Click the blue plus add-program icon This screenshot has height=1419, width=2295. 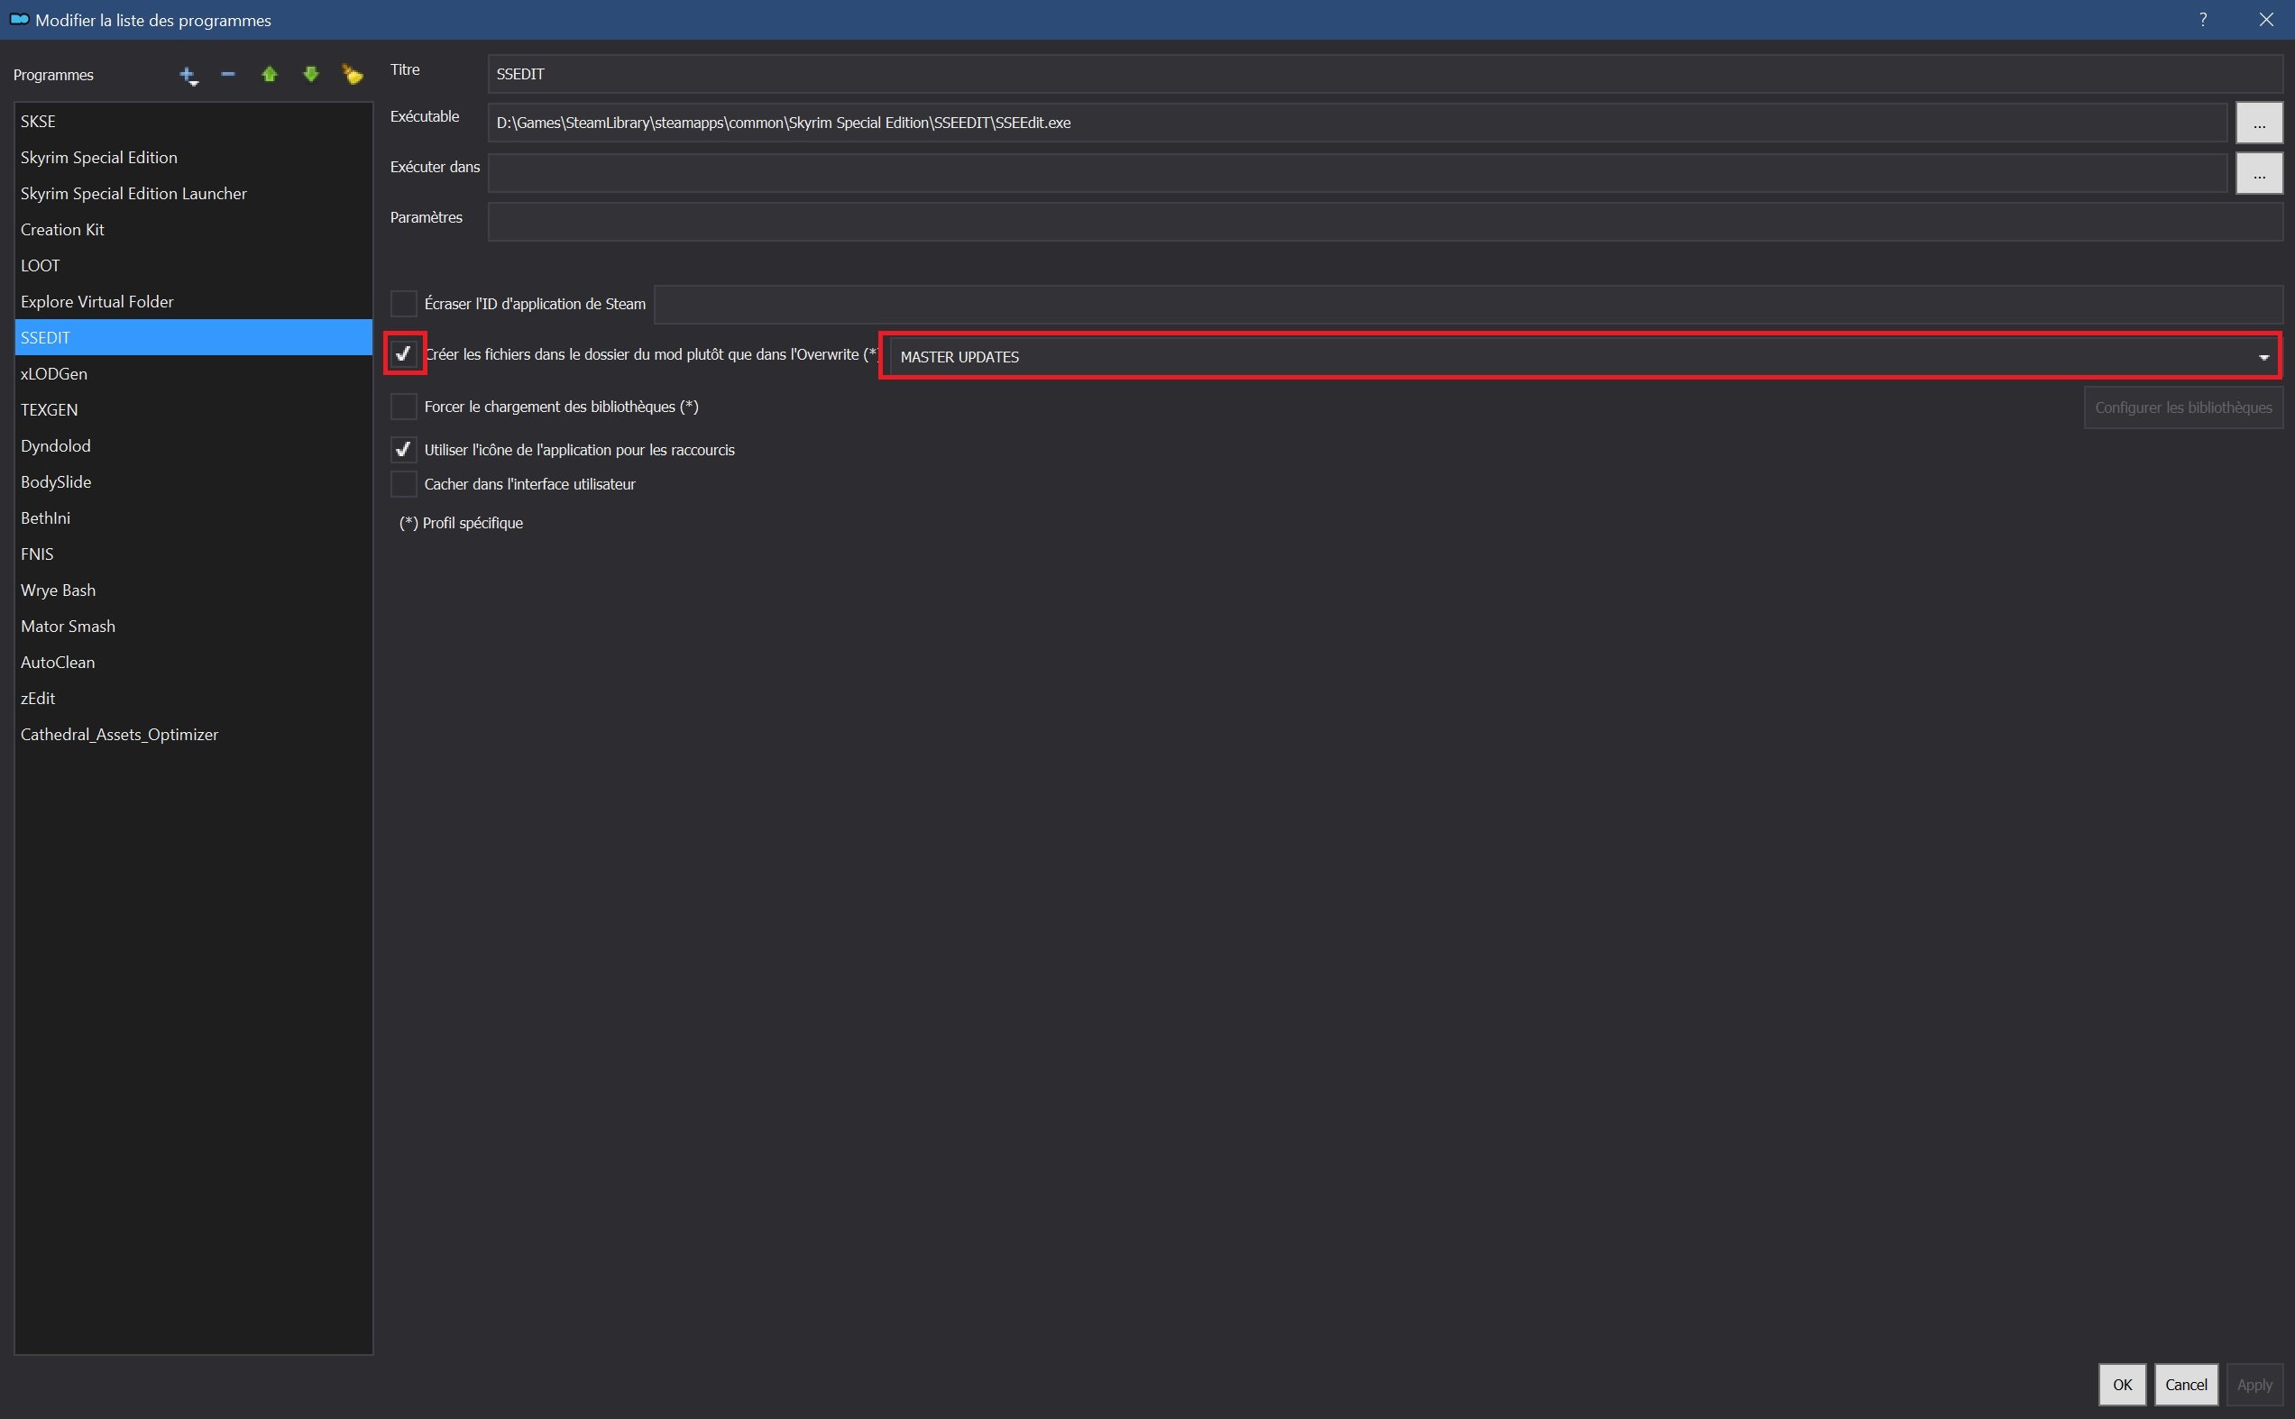tap(188, 74)
